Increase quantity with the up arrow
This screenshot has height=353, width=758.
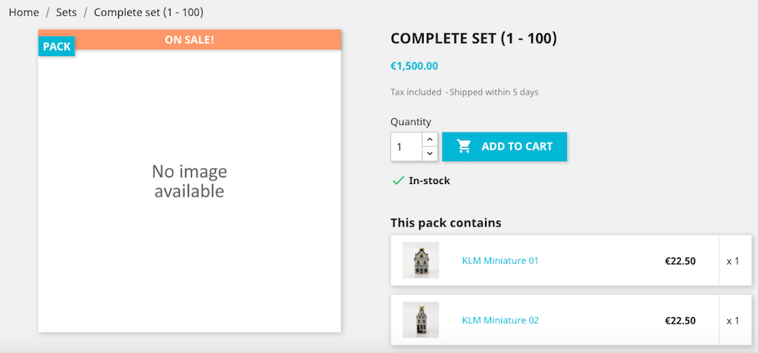coord(430,139)
